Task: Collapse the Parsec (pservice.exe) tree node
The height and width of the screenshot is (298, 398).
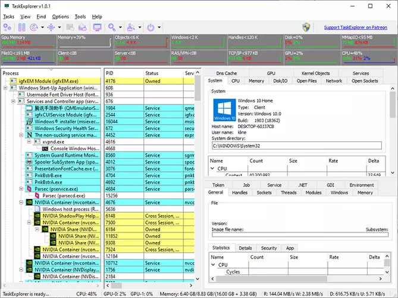Action: (x=21, y=189)
